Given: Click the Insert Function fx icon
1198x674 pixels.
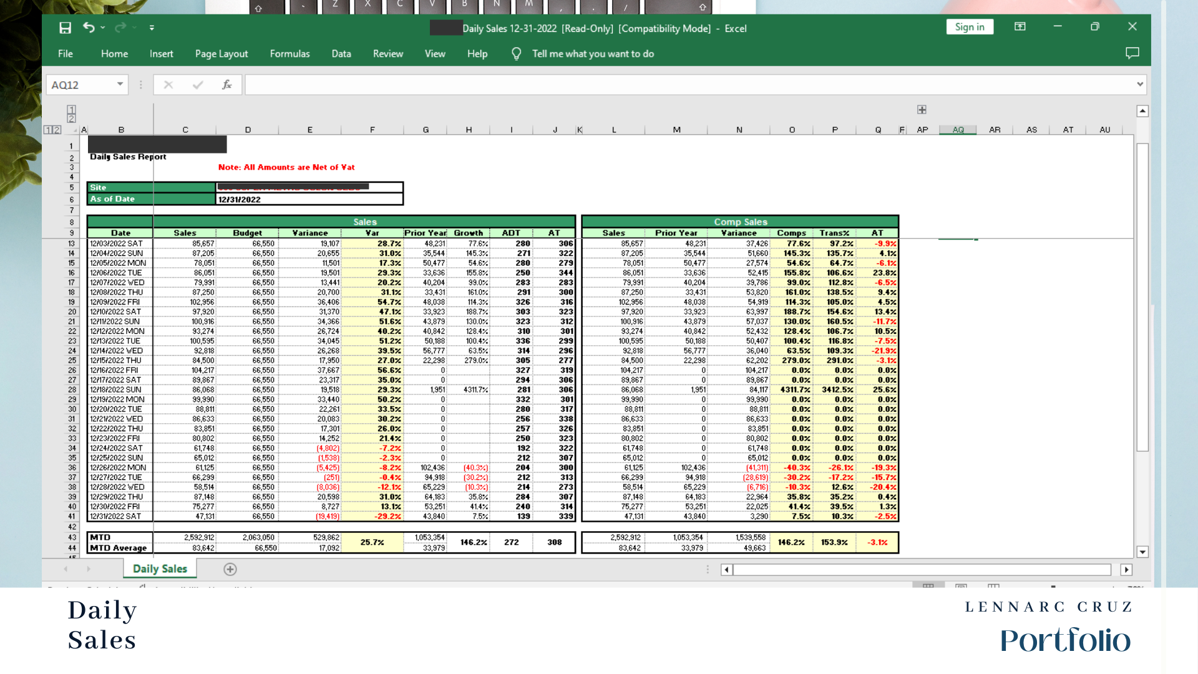Looking at the screenshot, I should [x=227, y=85].
